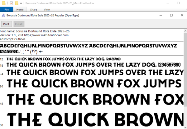Open the Share ribbon tab

pyautogui.click(x=34, y=10)
